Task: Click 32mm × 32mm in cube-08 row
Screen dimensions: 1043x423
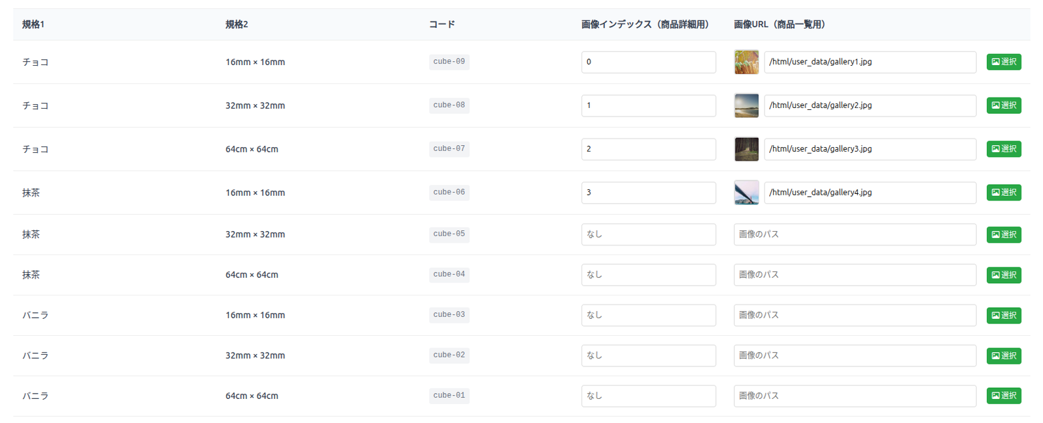Action: click(255, 106)
